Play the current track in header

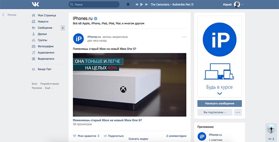click(142, 4)
